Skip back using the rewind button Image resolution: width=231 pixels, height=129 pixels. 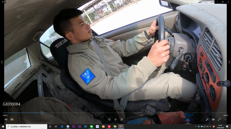click(x=109, y=120)
